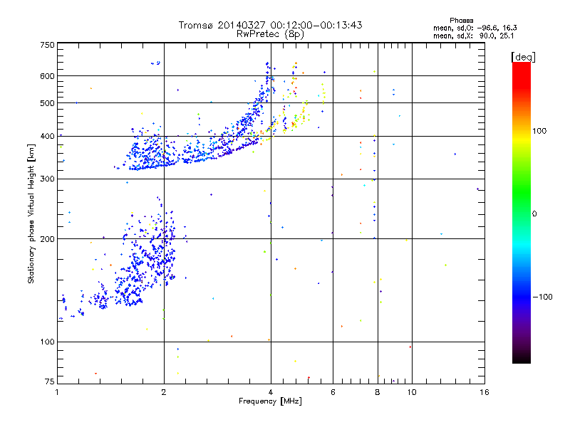Click the black bottom of the phase colorbar
Viewport: 570px width, 427px height.
point(522,358)
